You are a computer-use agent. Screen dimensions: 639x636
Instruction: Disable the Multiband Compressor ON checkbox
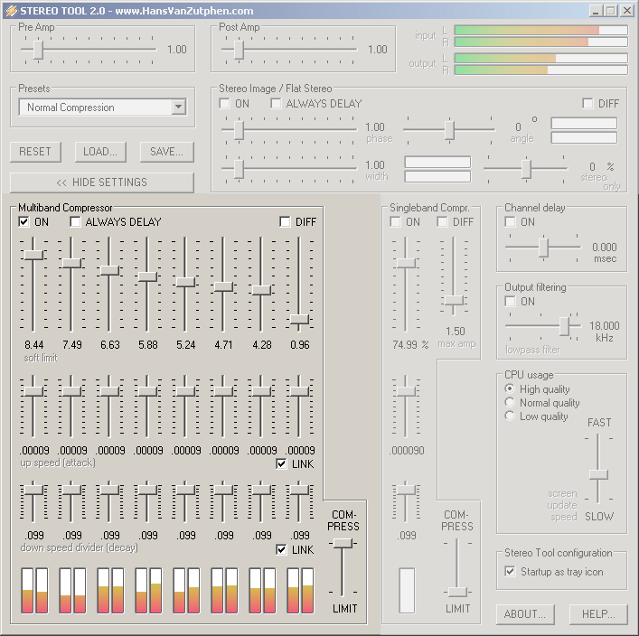pos(24,221)
